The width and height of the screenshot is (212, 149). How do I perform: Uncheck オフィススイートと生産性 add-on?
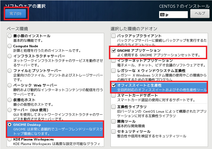pyautogui.click(x=113, y=85)
